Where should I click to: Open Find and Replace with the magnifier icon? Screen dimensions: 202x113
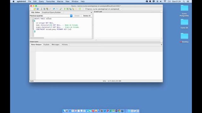pyautogui.click(x=61, y=9)
